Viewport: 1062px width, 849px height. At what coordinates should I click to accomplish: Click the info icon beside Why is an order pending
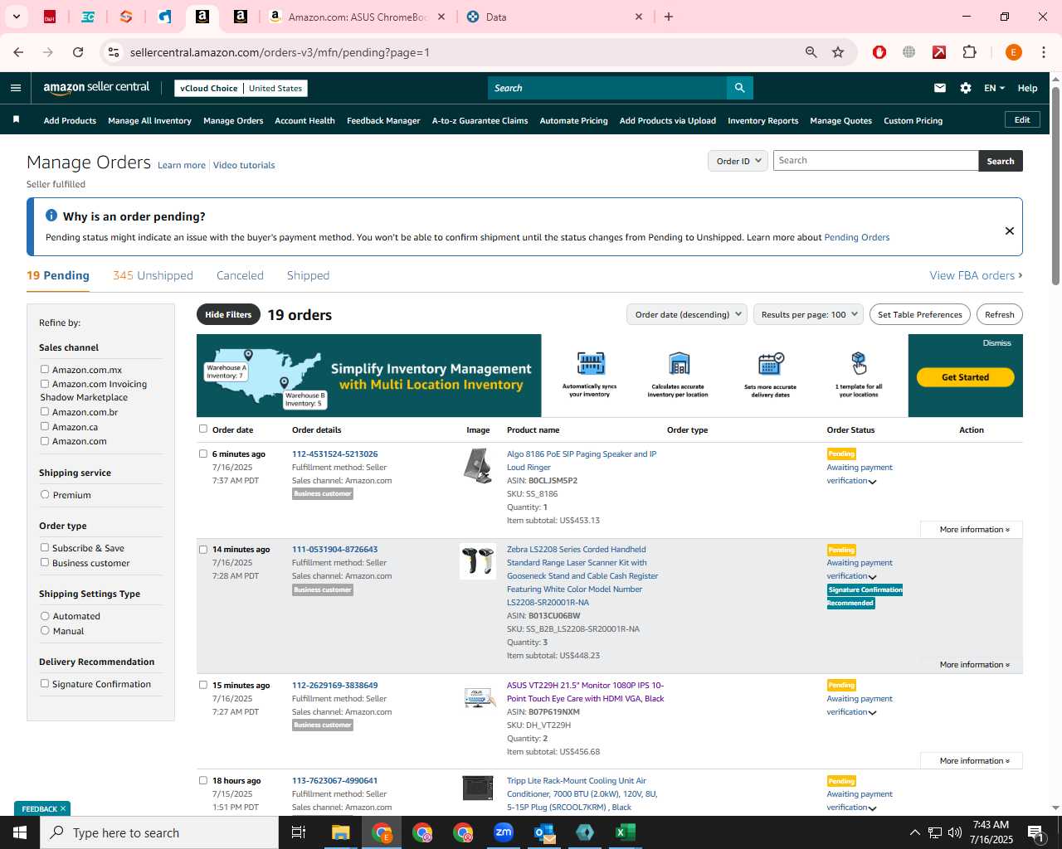point(51,216)
